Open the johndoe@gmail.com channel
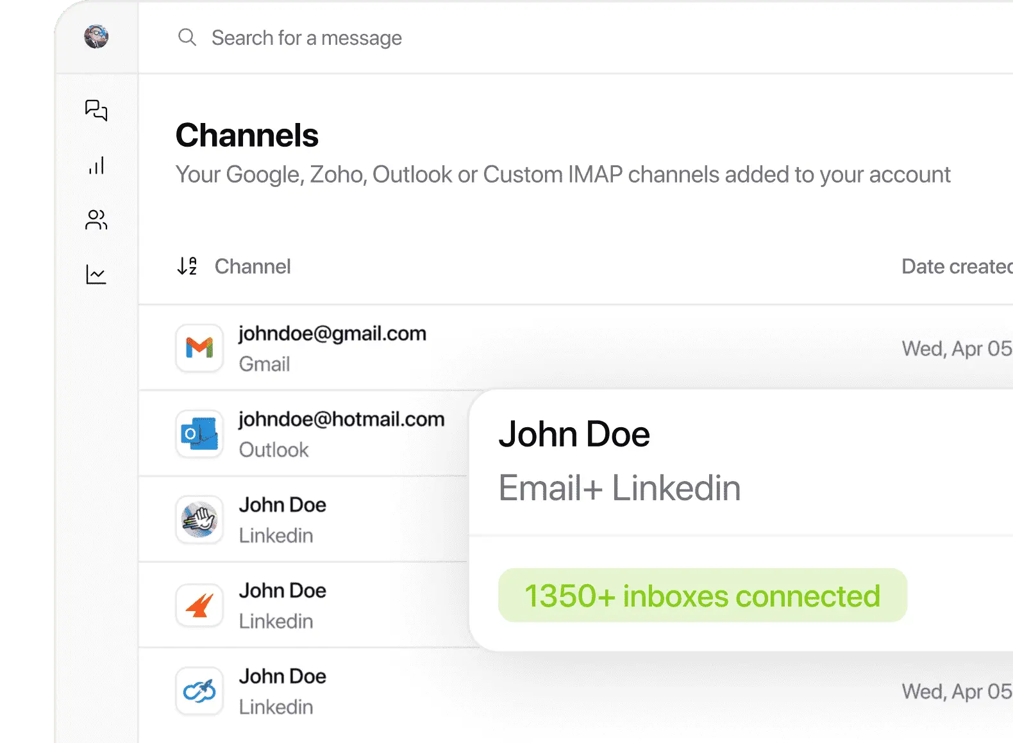Image resolution: width=1013 pixels, height=743 pixels. [332, 334]
